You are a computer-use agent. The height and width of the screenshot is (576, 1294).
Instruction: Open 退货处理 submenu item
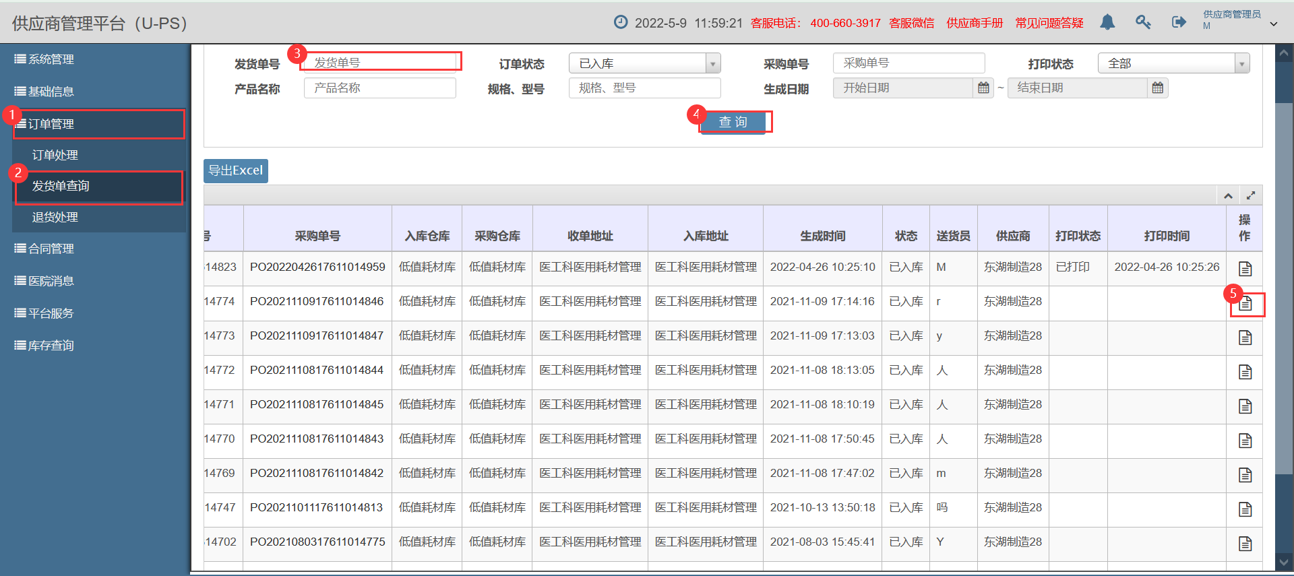coord(98,217)
